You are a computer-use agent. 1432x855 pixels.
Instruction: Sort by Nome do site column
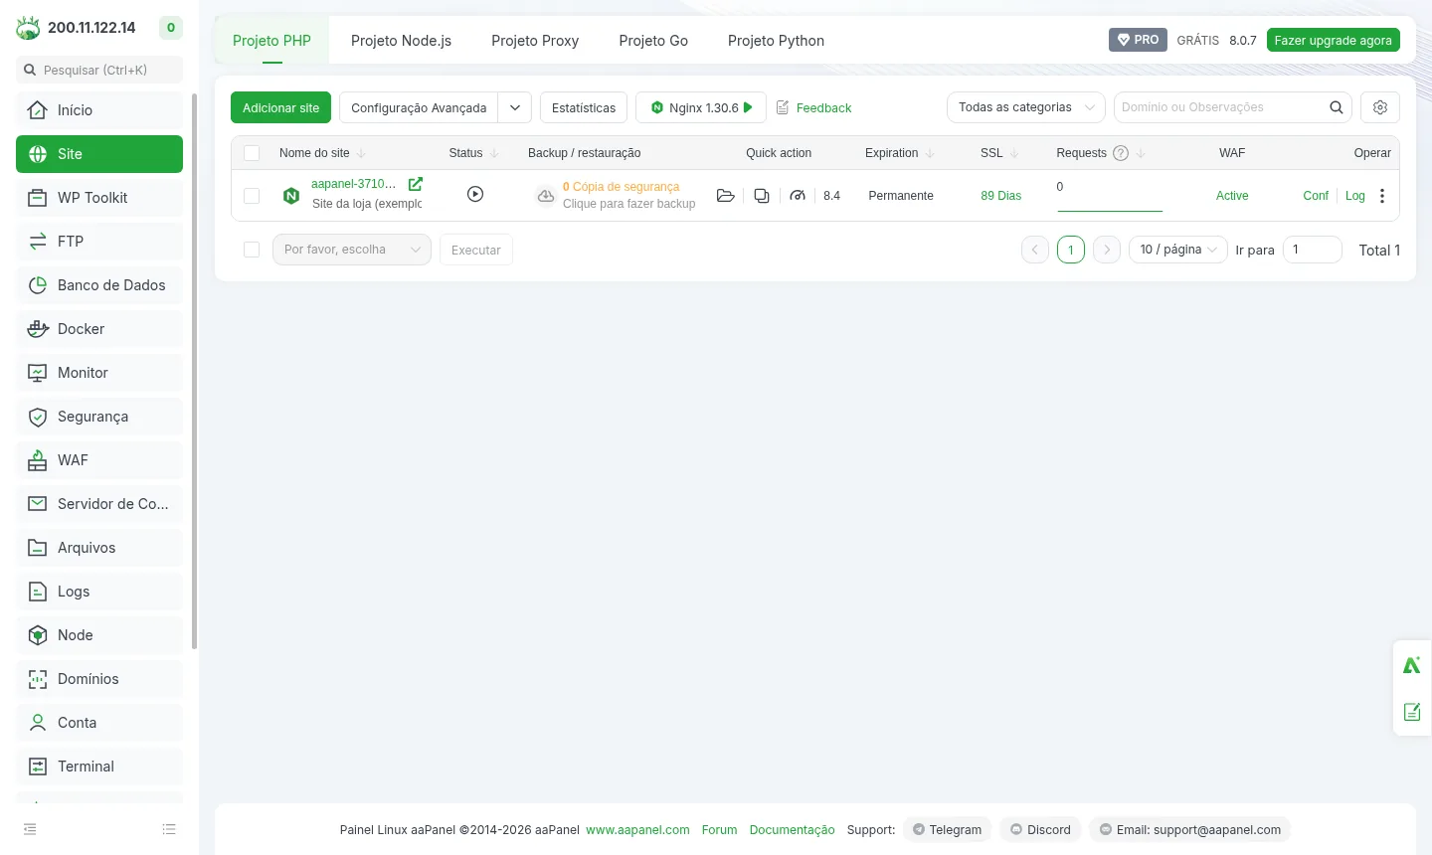click(x=361, y=153)
